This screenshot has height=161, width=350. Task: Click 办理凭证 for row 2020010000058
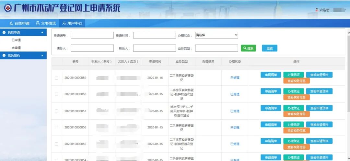coord(294,91)
